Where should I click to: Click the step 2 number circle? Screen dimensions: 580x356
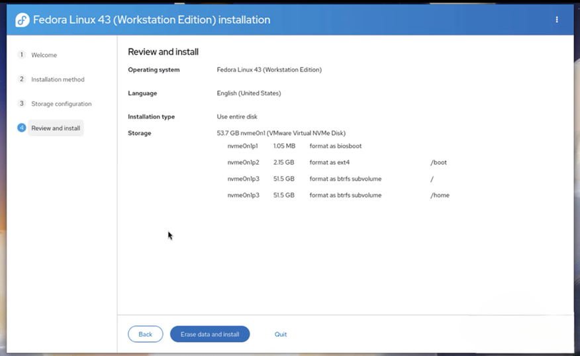click(22, 79)
